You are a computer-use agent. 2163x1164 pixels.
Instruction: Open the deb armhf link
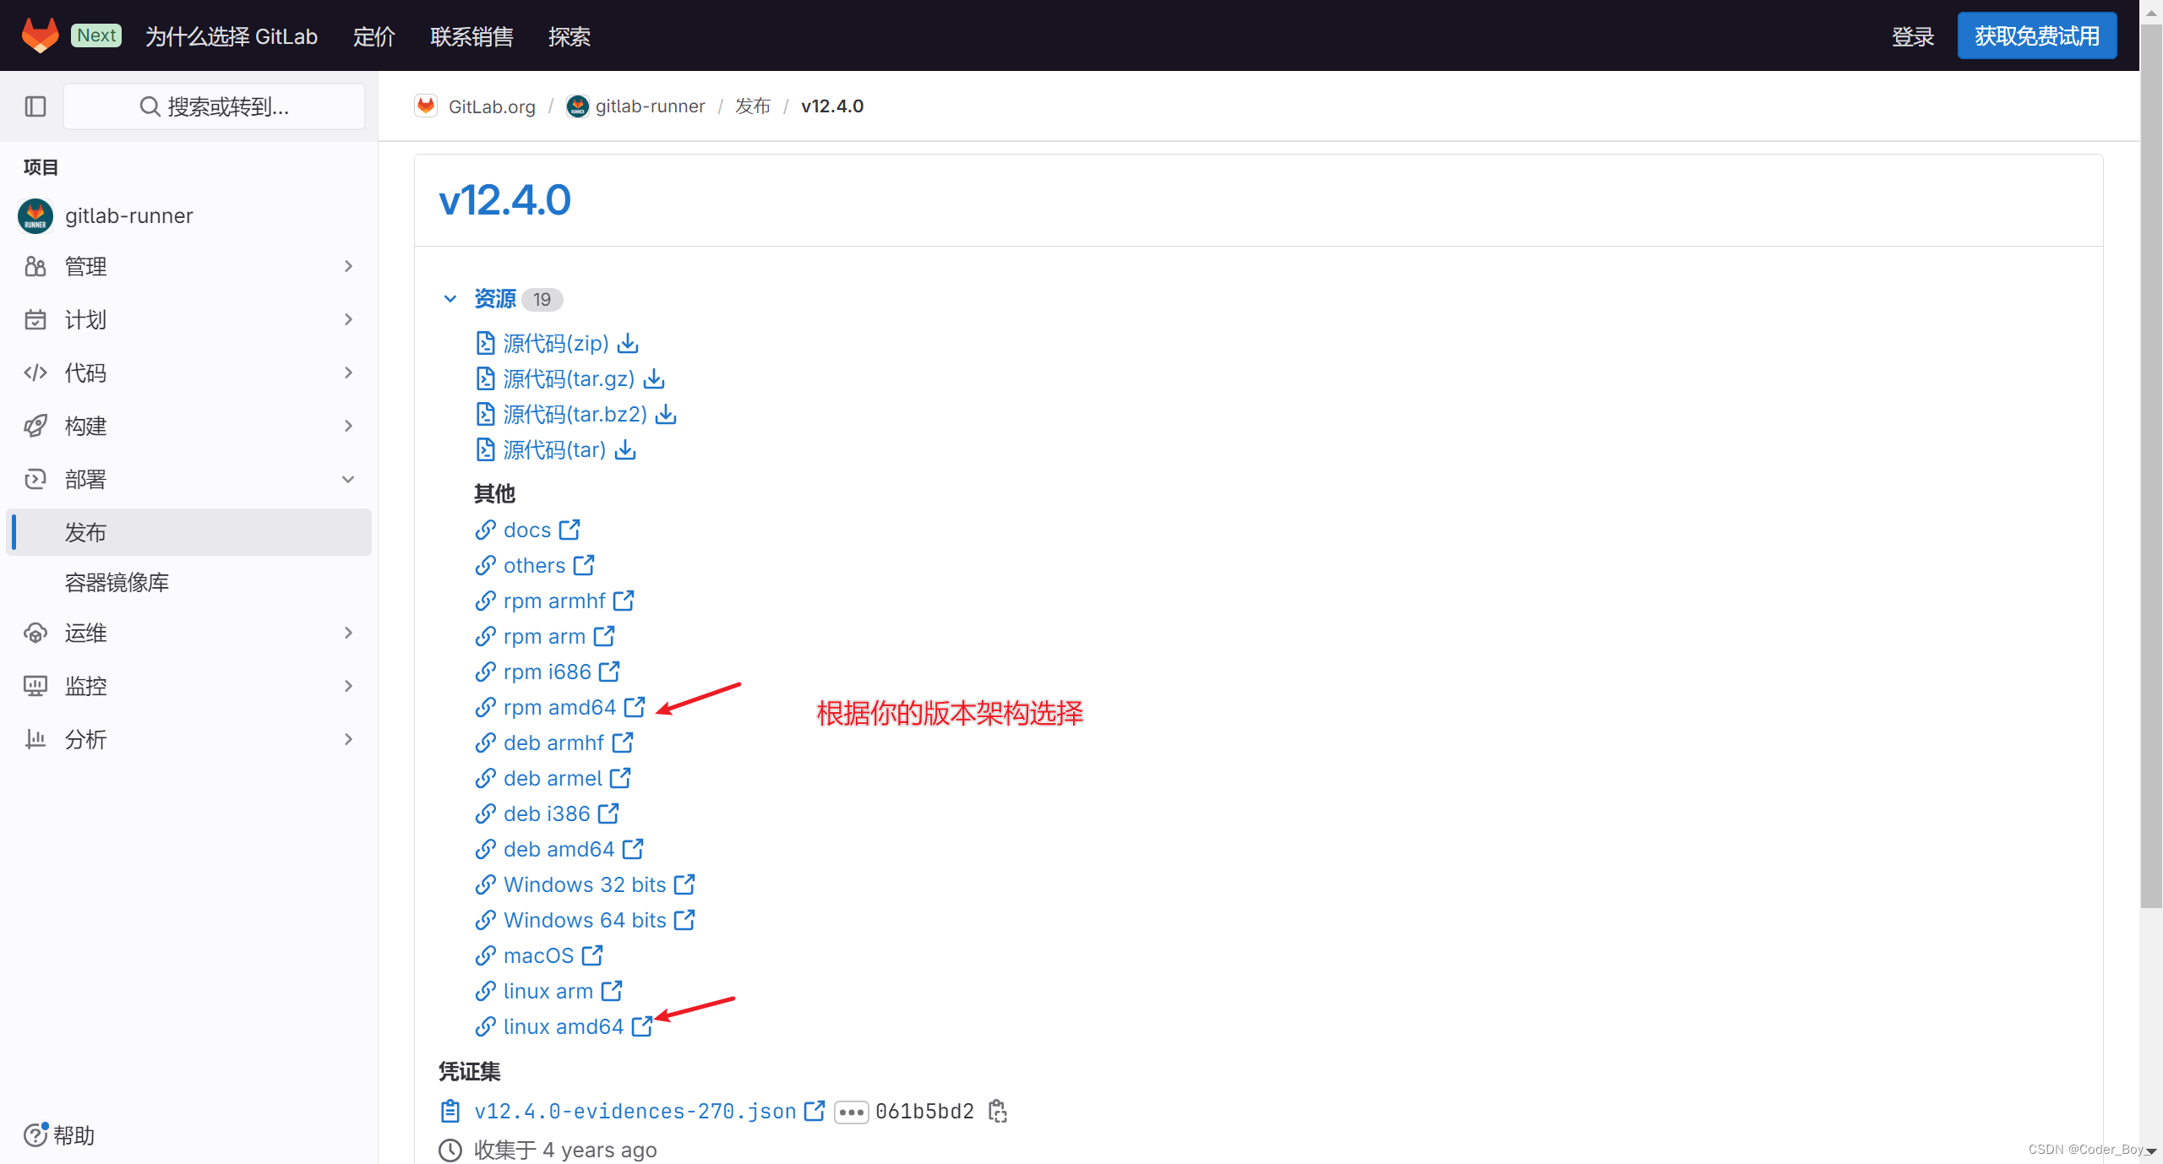553,742
